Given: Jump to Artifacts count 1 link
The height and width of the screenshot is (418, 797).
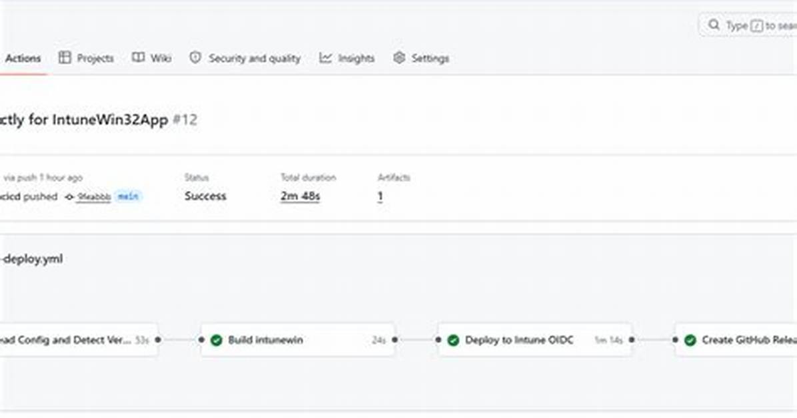Looking at the screenshot, I should click(380, 196).
